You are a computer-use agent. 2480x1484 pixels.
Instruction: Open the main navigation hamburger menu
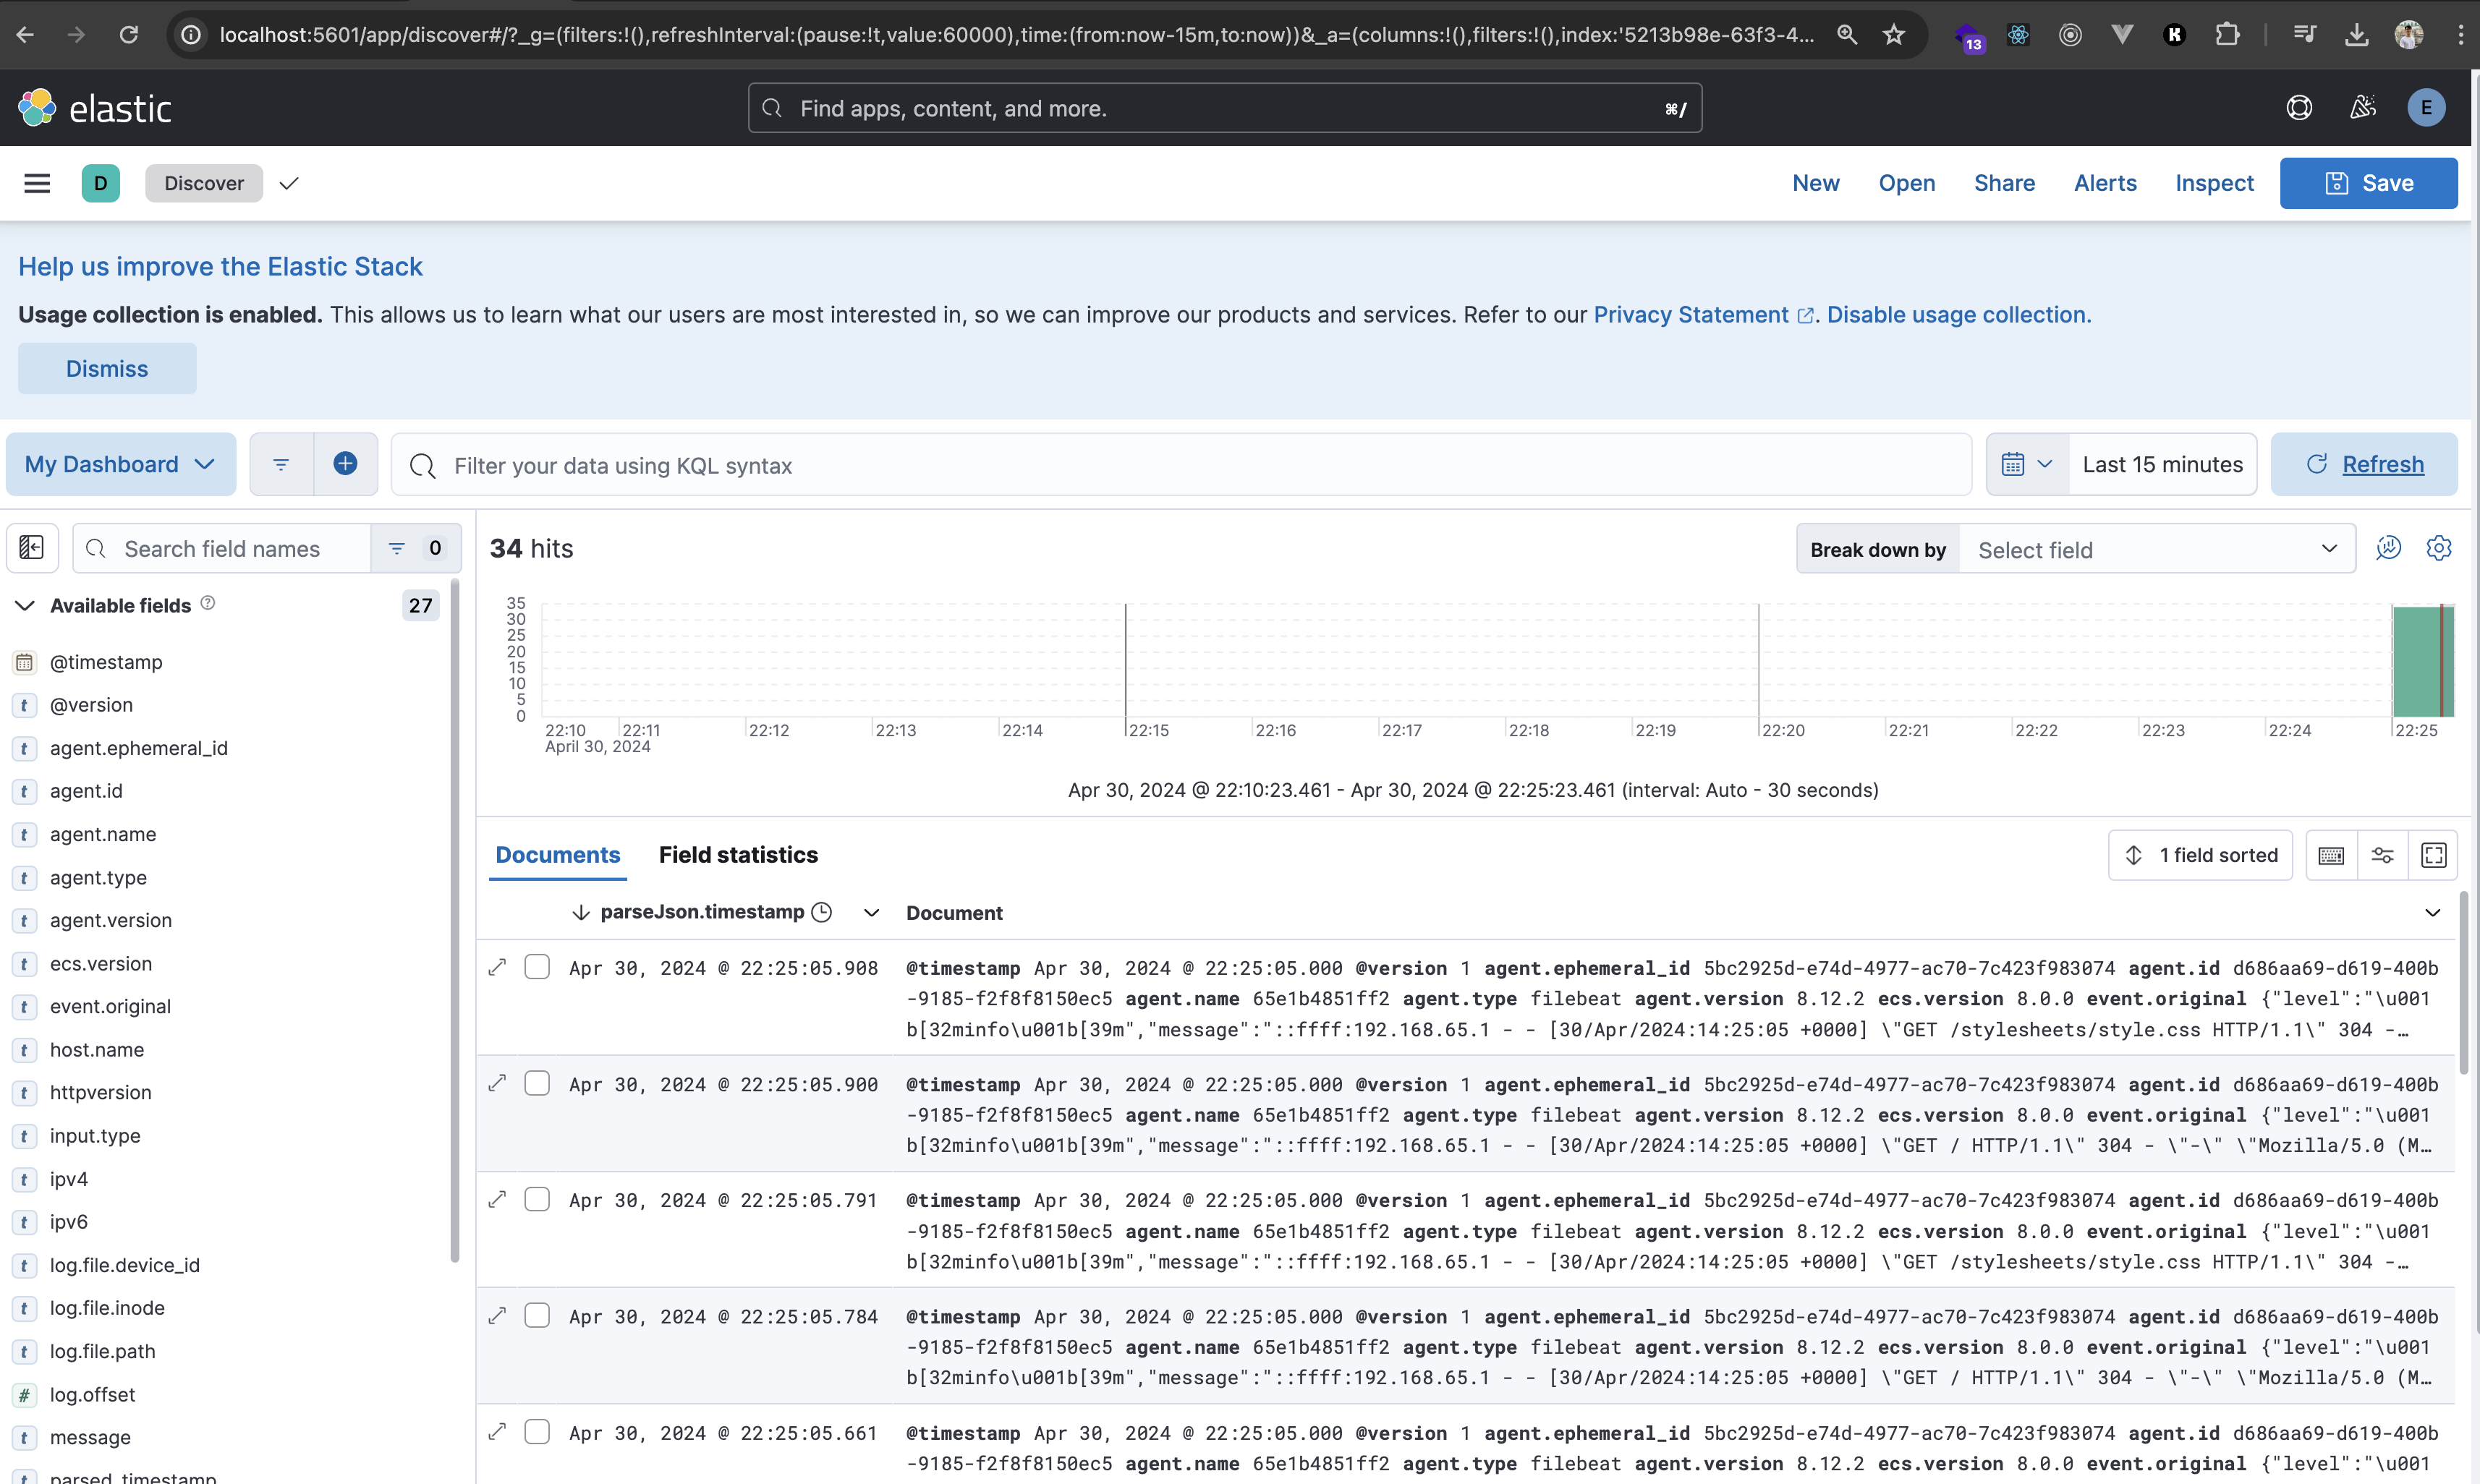[x=37, y=183]
